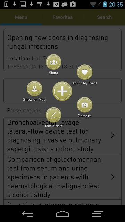
Task: Open Comparison of galactomannan test presentation
Action: [62, 177]
